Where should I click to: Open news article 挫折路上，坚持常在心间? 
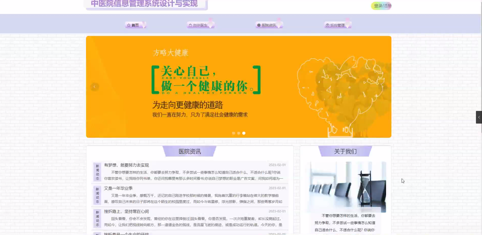(126, 211)
